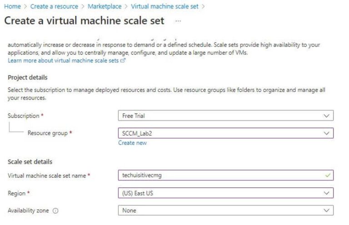Go to Home in the breadcrumb
The height and width of the screenshot is (225, 349).
pyautogui.click(x=12, y=6)
